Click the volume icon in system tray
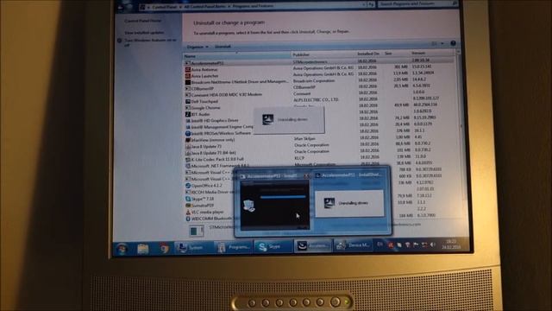The image size is (552, 311). tap(432, 244)
